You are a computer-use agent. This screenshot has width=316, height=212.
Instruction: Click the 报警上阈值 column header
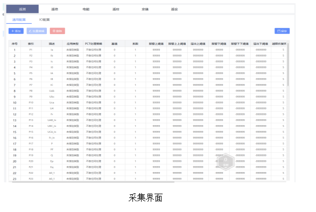point(156,44)
